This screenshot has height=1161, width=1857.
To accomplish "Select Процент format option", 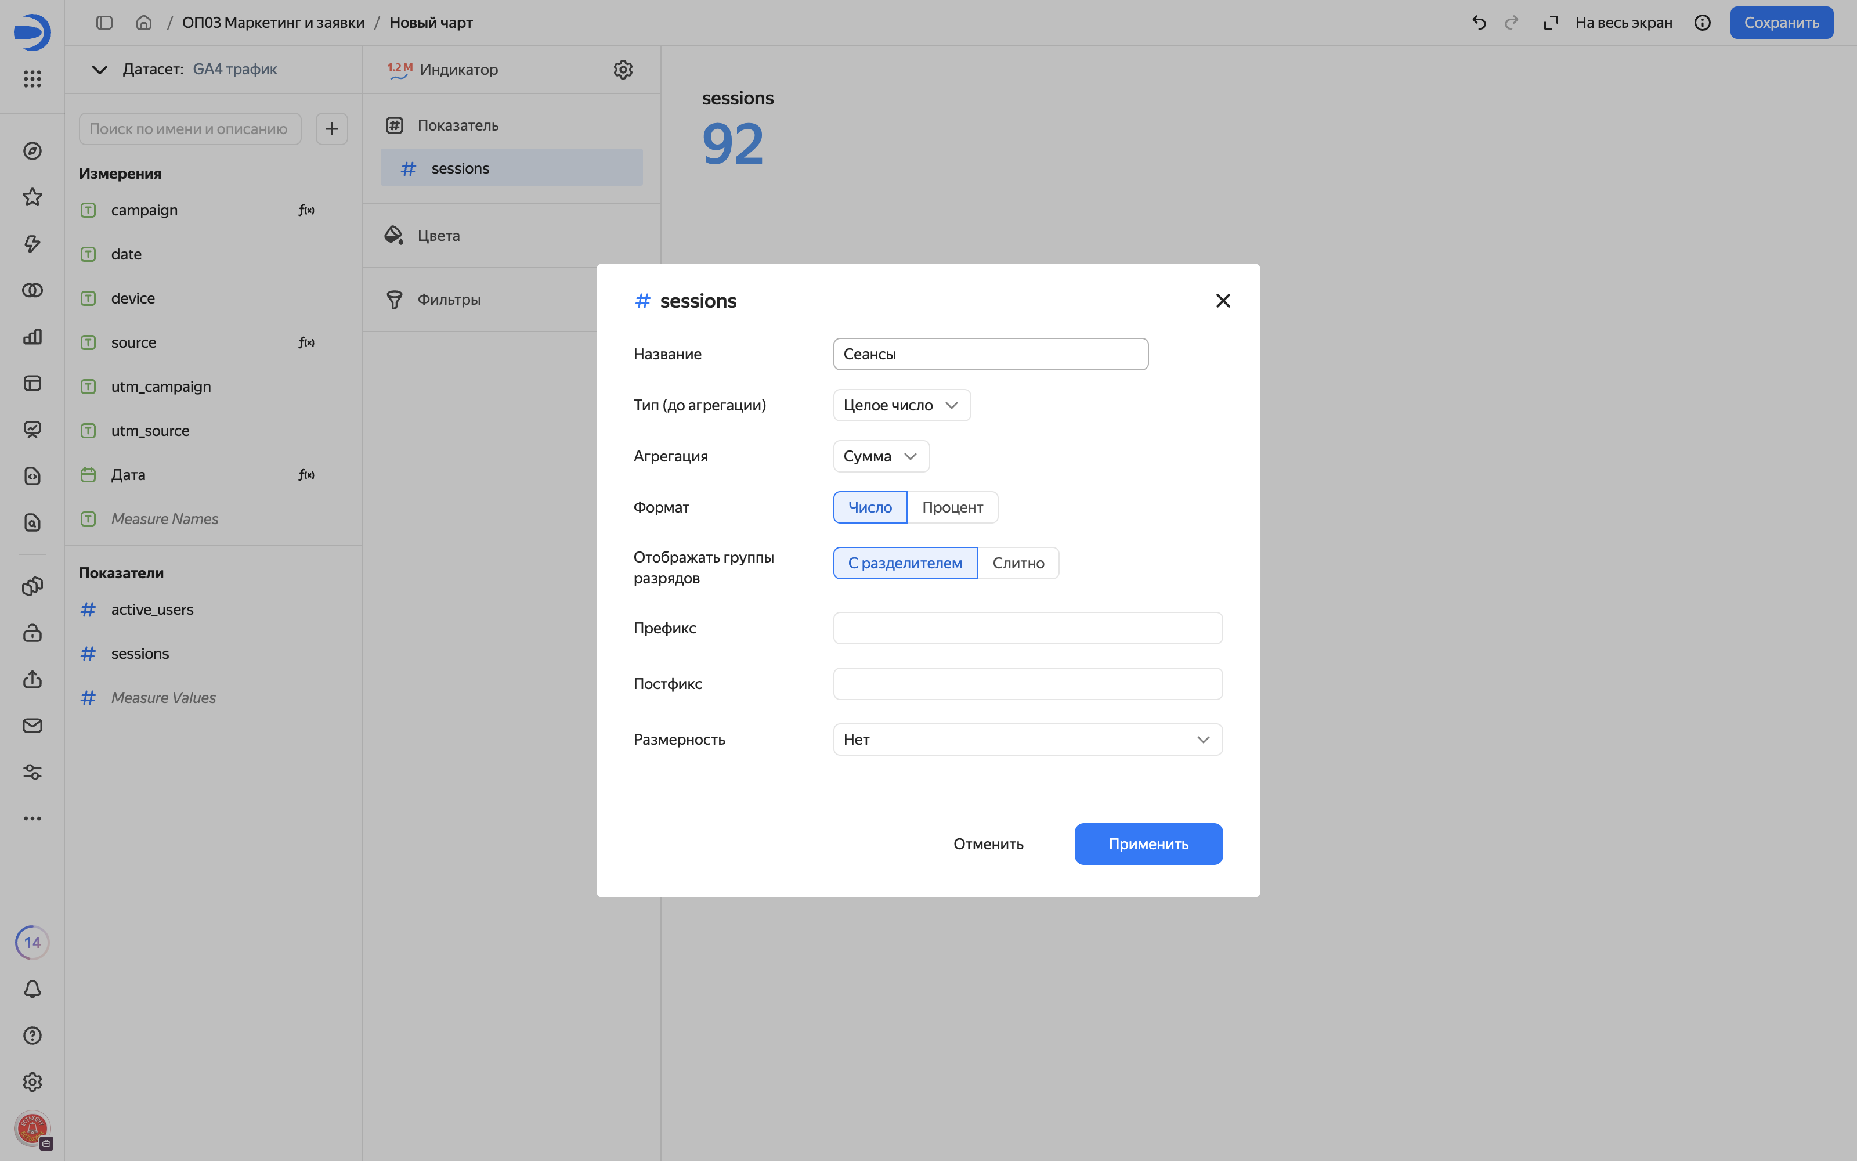I will click(952, 507).
